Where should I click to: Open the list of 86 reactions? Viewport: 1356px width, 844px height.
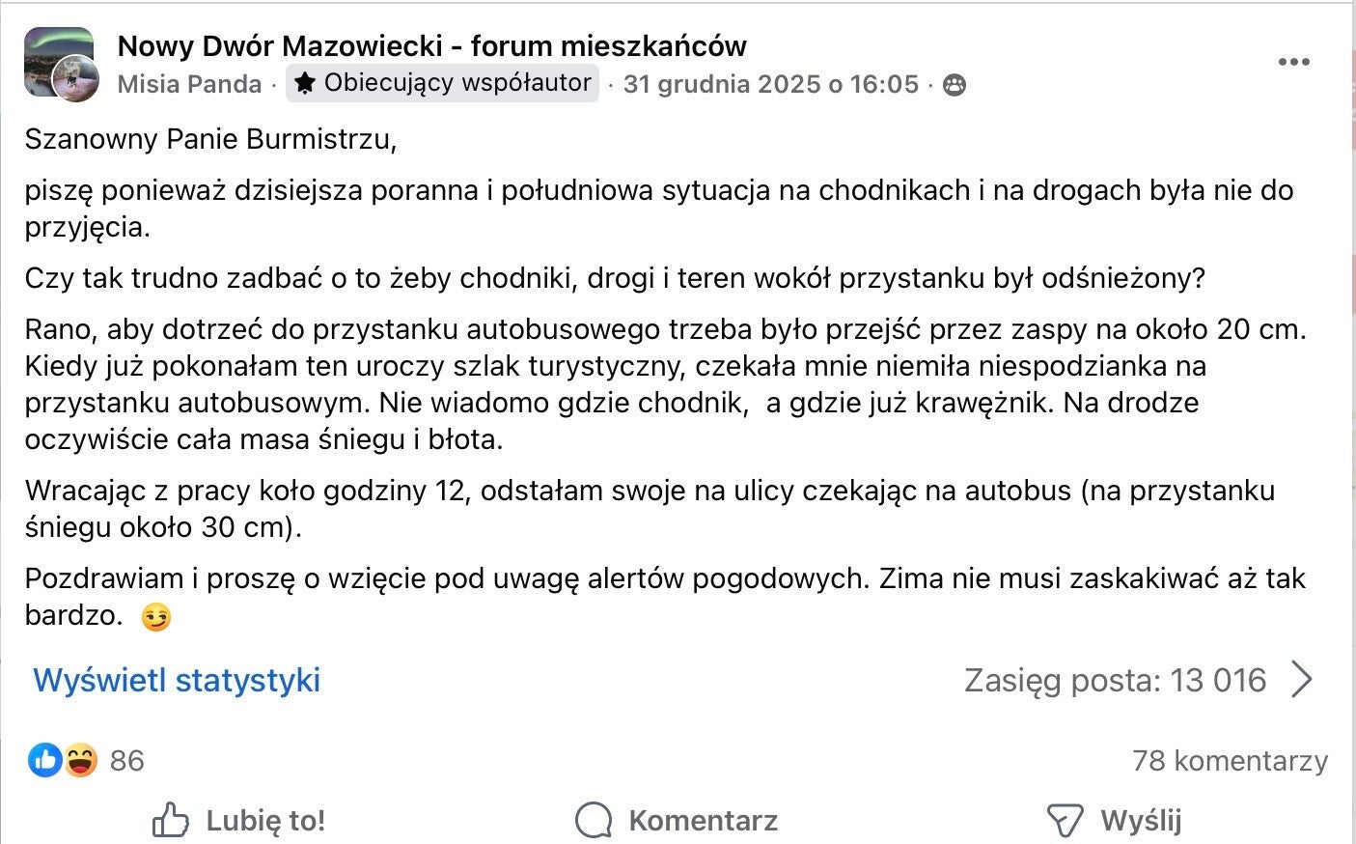coord(126,761)
